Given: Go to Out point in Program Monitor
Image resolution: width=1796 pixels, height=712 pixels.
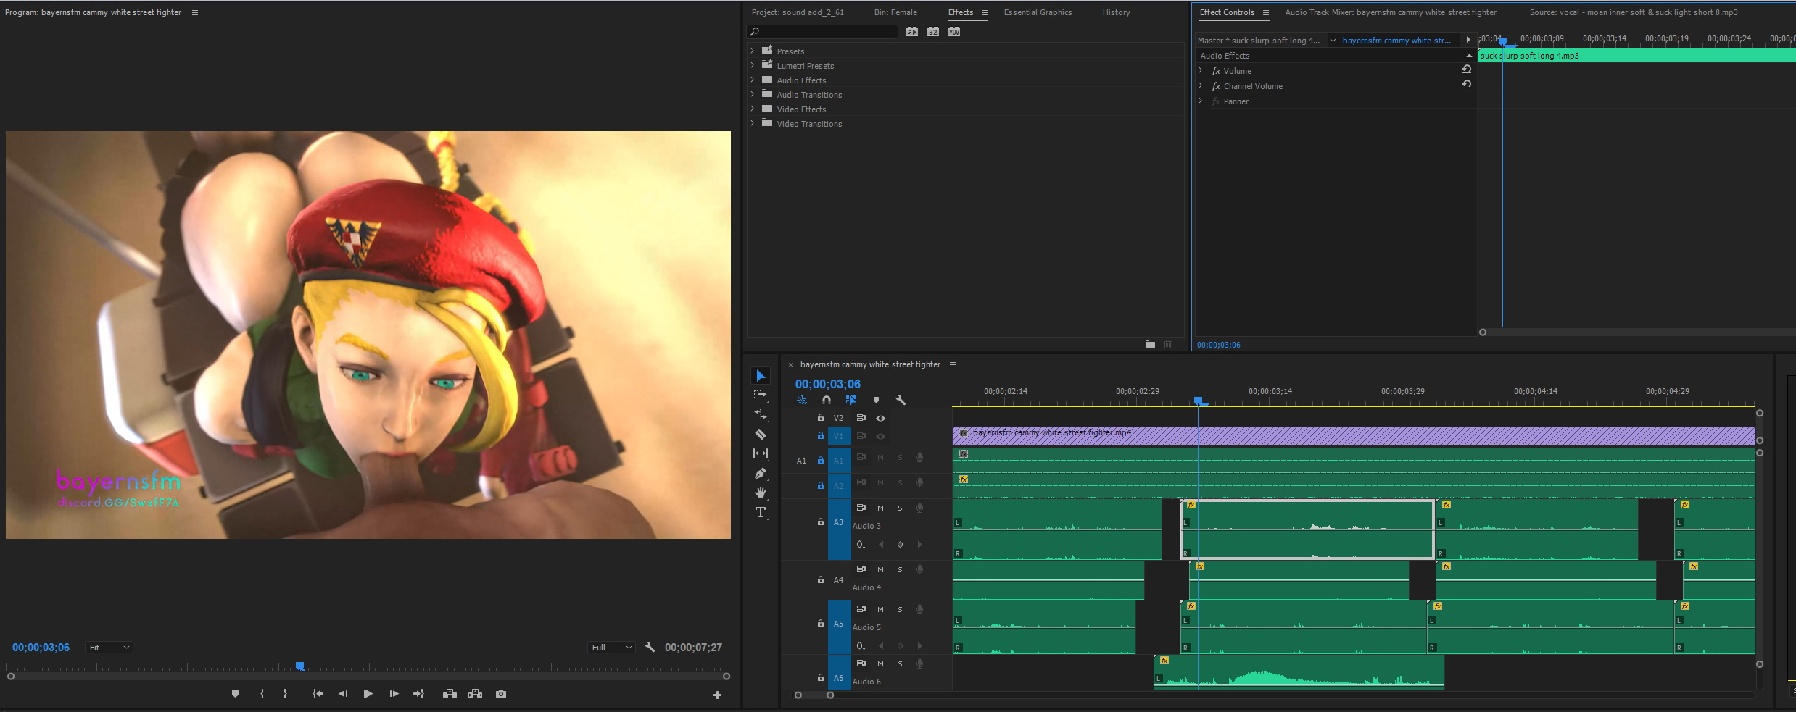Looking at the screenshot, I should (418, 694).
